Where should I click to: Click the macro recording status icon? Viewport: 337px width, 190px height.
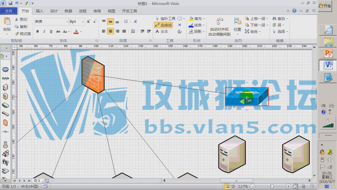click(46, 187)
